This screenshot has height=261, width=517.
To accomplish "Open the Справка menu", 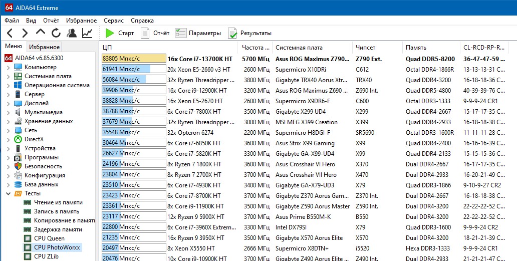I will [x=142, y=21].
